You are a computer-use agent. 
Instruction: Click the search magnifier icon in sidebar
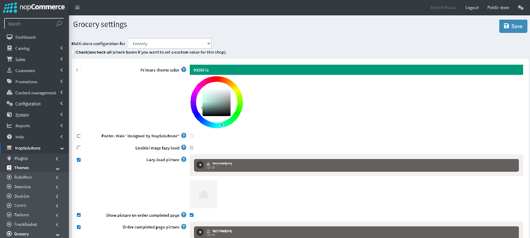pyautogui.click(x=59, y=23)
